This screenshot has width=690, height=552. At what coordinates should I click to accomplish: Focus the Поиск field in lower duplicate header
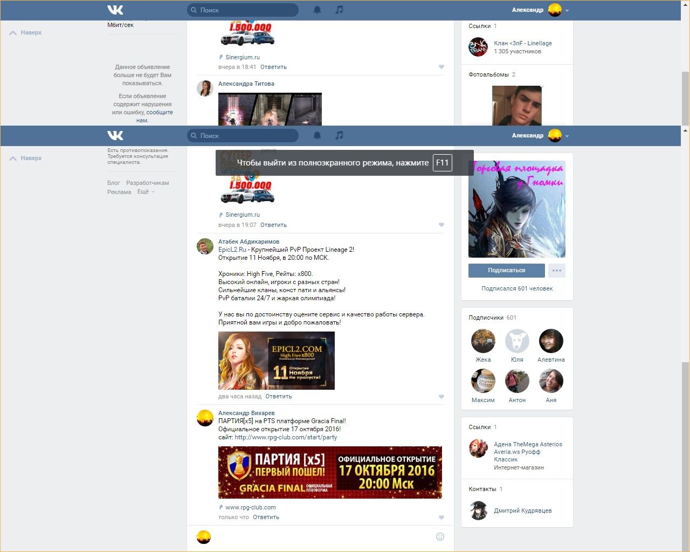(x=243, y=135)
